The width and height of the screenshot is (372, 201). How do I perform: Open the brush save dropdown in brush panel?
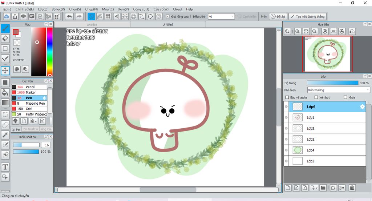pos(36,121)
